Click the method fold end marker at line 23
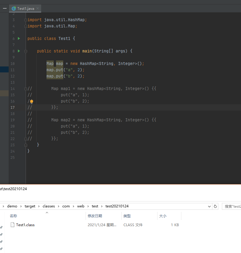The image size is (241, 253). [26, 145]
